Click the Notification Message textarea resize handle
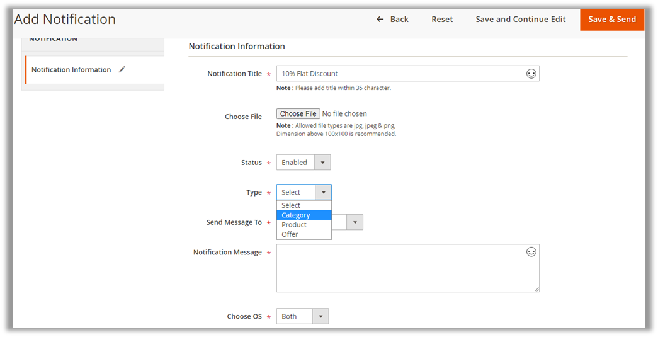The width and height of the screenshot is (658, 337). [x=536, y=289]
